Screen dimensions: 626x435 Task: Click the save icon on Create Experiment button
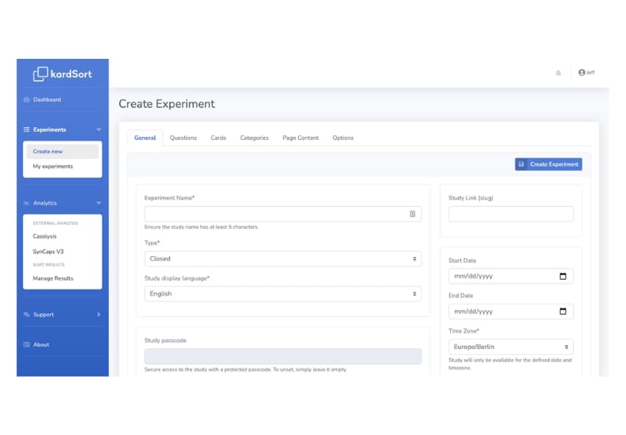pos(521,164)
